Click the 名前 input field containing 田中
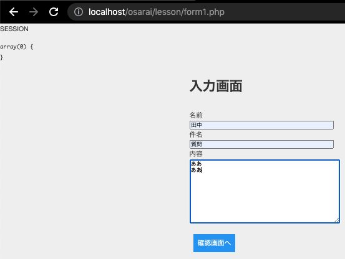Image resolution: width=345 pixels, height=259 pixels. pyautogui.click(x=261, y=125)
